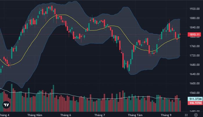
Task: Click the 22 date axis label
Action: click(186, 115)
